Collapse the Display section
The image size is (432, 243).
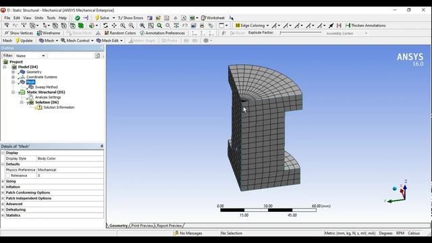pyautogui.click(x=3, y=153)
